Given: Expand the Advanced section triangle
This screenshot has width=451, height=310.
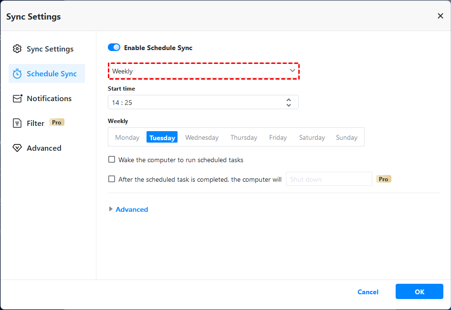Looking at the screenshot, I should click(111, 209).
